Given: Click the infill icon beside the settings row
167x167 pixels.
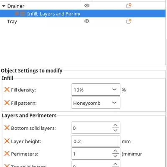Looking at the screenshot, I should point(17,13).
